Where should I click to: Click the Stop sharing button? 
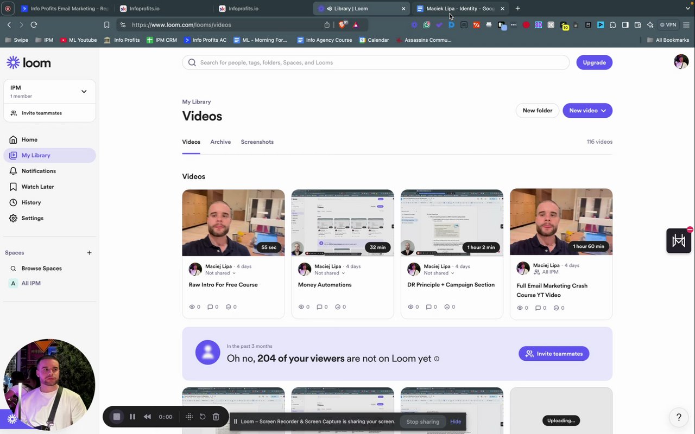point(422,422)
